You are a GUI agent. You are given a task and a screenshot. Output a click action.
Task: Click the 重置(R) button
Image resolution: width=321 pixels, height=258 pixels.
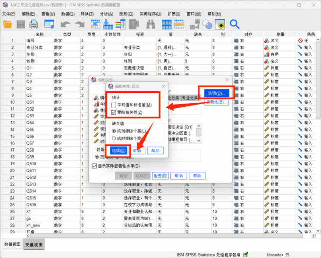point(160,176)
